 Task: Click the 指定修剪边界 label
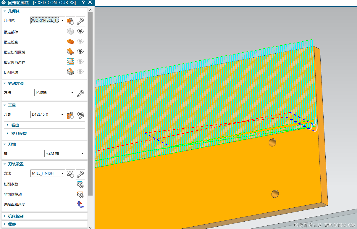point(14,62)
